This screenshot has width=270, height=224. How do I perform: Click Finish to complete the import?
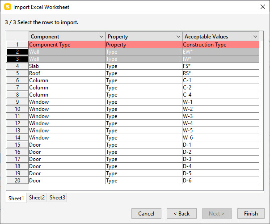pyautogui.click(x=251, y=214)
